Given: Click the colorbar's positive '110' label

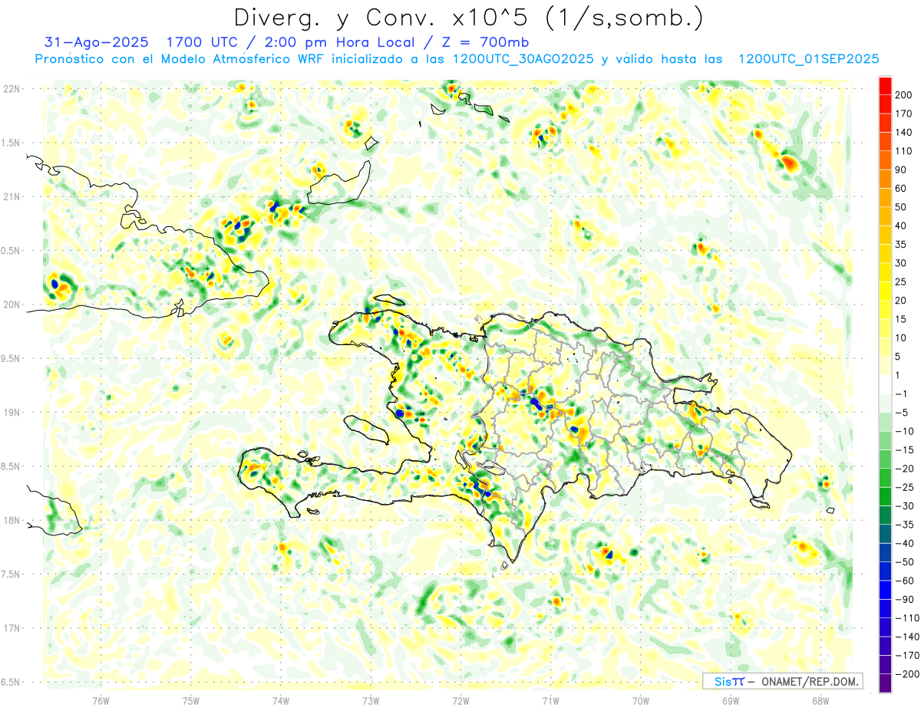Looking at the screenshot, I should (906, 151).
